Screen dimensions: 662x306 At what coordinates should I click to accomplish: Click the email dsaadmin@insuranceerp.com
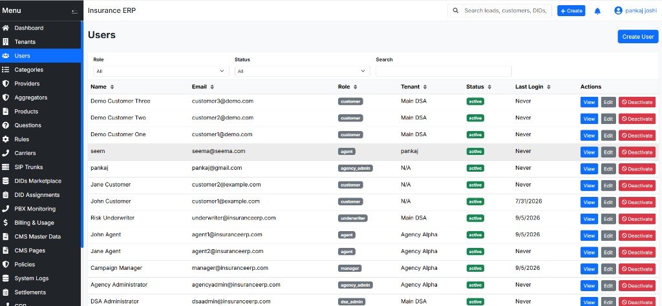pyautogui.click(x=231, y=301)
